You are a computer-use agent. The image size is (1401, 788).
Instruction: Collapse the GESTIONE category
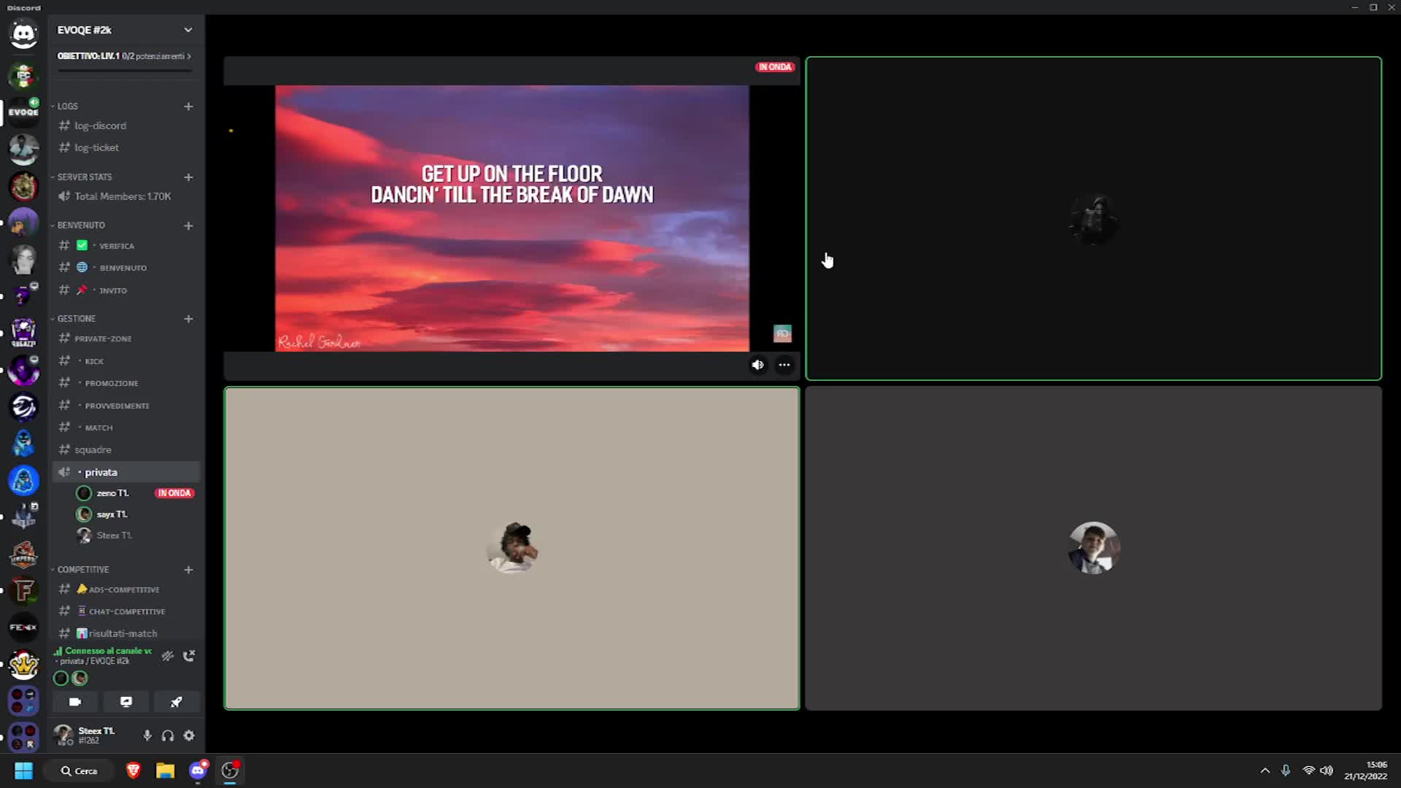tap(76, 319)
